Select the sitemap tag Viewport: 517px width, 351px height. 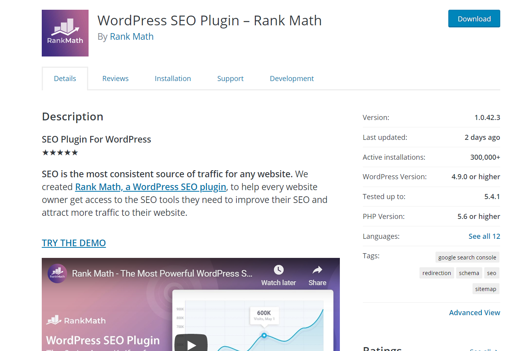click(x=486, y=289)
